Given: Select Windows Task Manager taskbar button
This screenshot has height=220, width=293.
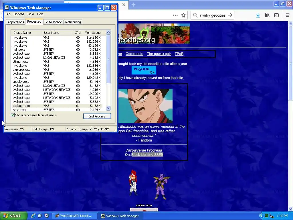Looking at the screenshot, I should click(x=120, y=216).
